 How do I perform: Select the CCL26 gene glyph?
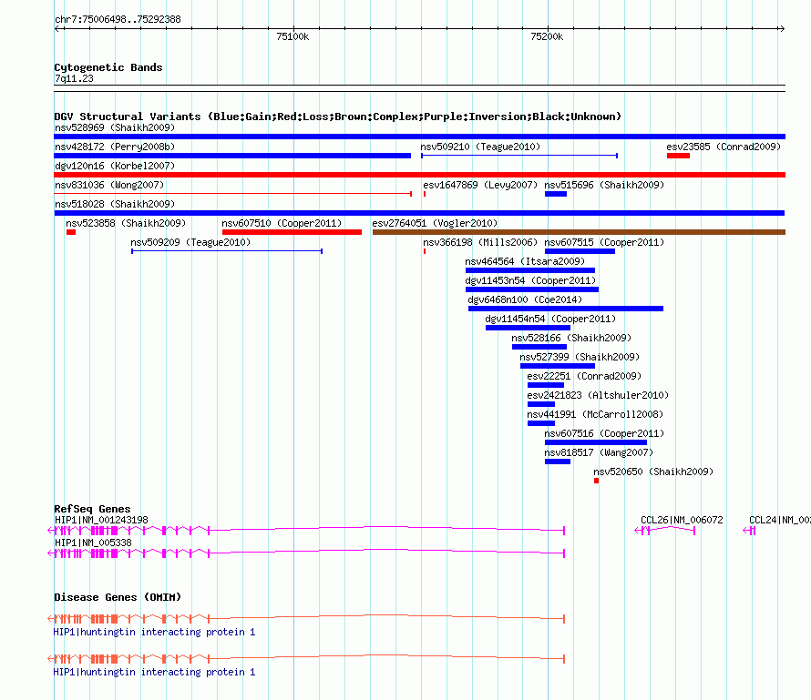tap(665, 531)
